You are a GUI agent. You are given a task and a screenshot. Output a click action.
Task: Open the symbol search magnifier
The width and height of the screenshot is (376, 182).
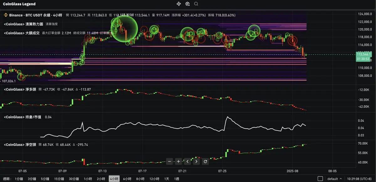(196, 4)
